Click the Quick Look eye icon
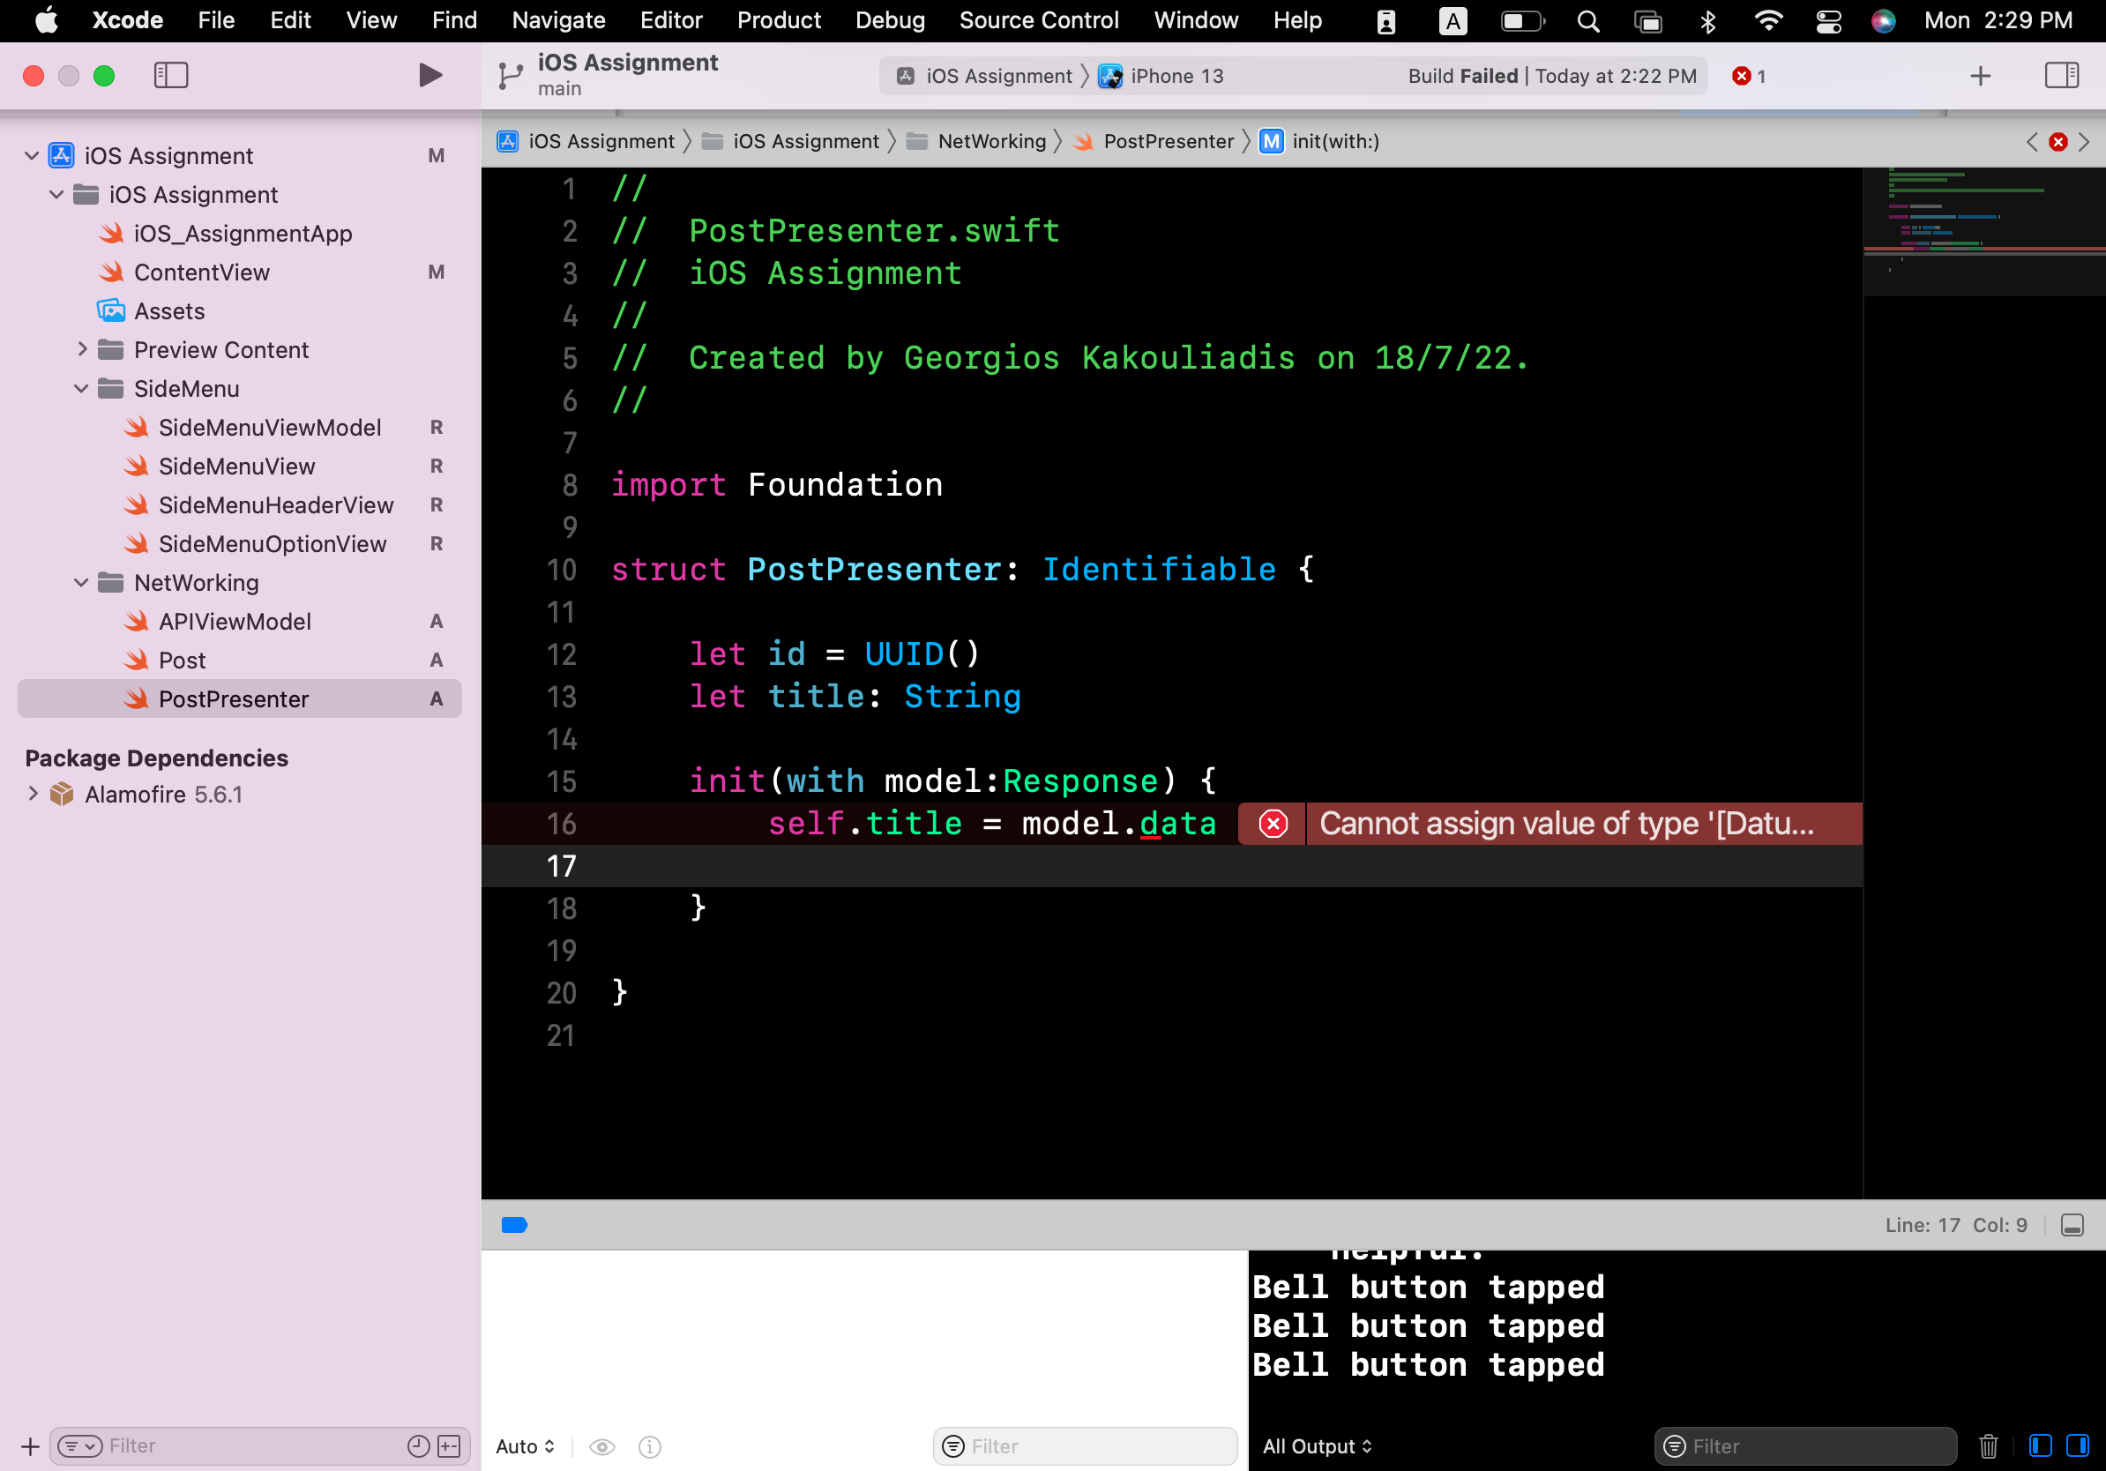 point(601,1446)
